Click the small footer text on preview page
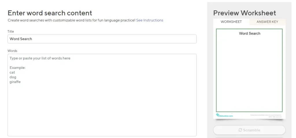Screen dimensions: 296x138 (266, 115)
